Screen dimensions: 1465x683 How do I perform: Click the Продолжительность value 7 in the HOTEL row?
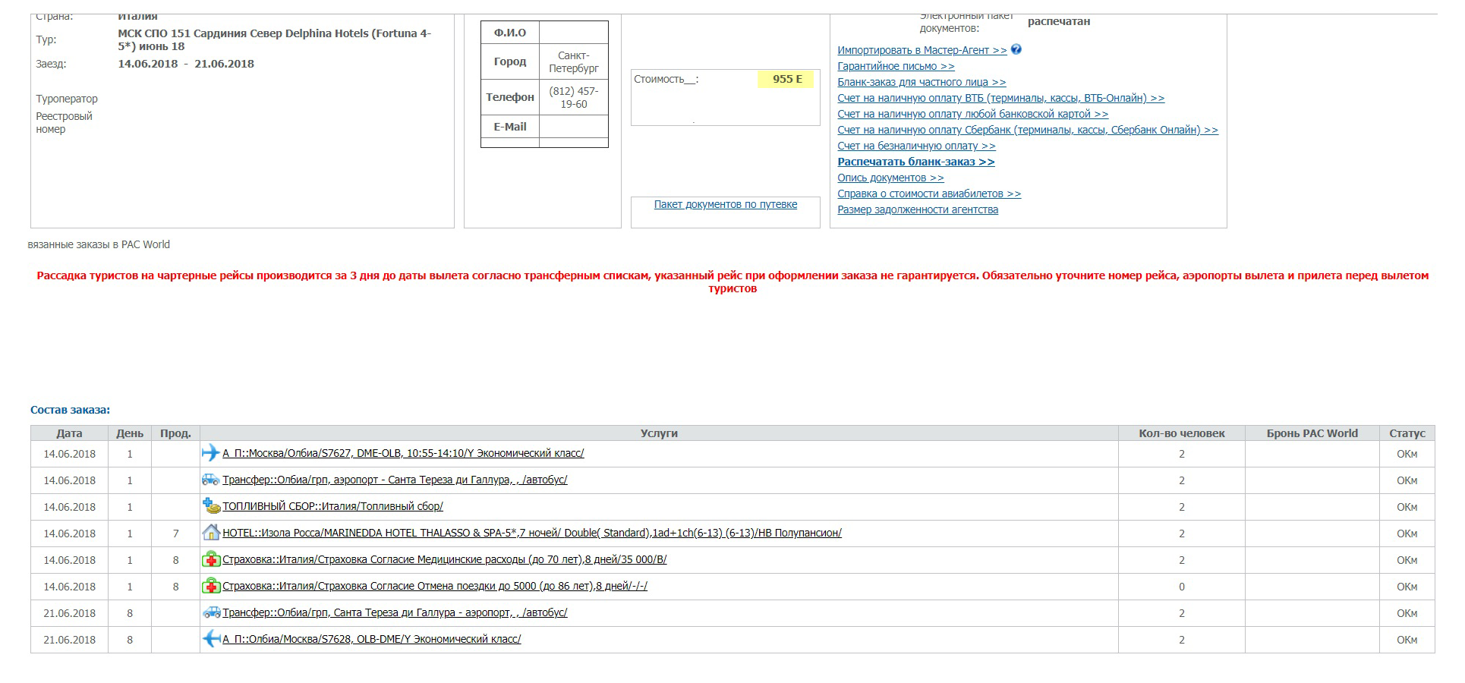(x=175, y=533)
